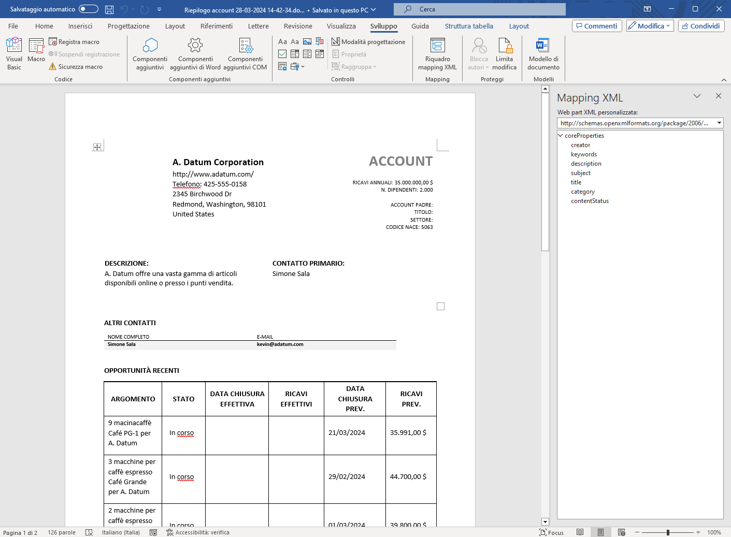Screen dimensions: 731x537
Task: Select the keywords XML node
Action: point(584,154)
